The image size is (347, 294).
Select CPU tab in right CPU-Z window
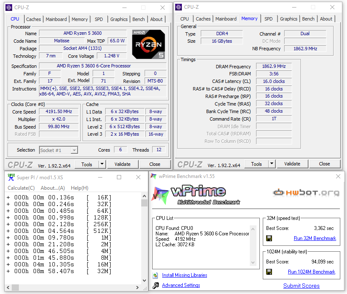184,19
